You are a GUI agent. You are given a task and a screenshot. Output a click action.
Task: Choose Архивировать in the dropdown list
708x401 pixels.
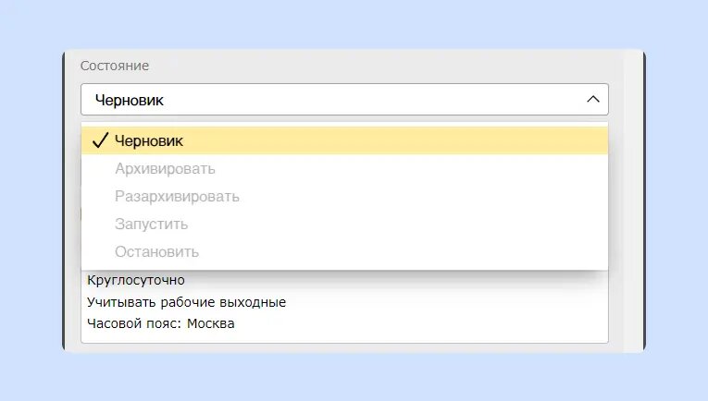(x=344, y=168)
